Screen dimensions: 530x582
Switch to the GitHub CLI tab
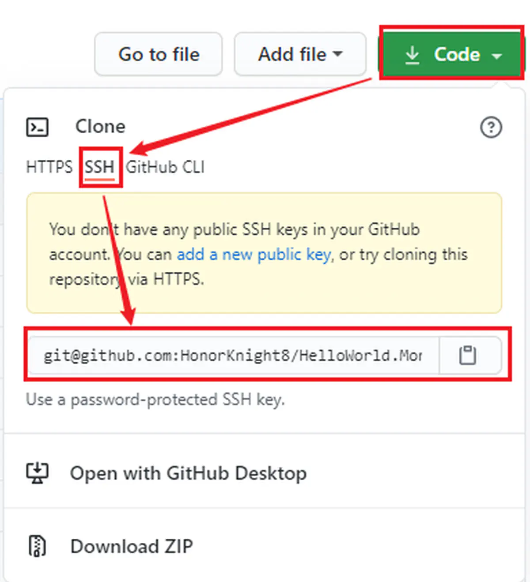pyautogui.click(x=165, y=167)
